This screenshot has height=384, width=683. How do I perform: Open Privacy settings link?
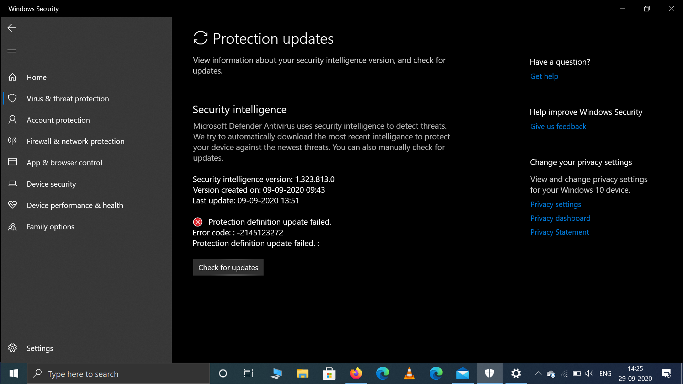pyautogui.click(x=555, y=204)
